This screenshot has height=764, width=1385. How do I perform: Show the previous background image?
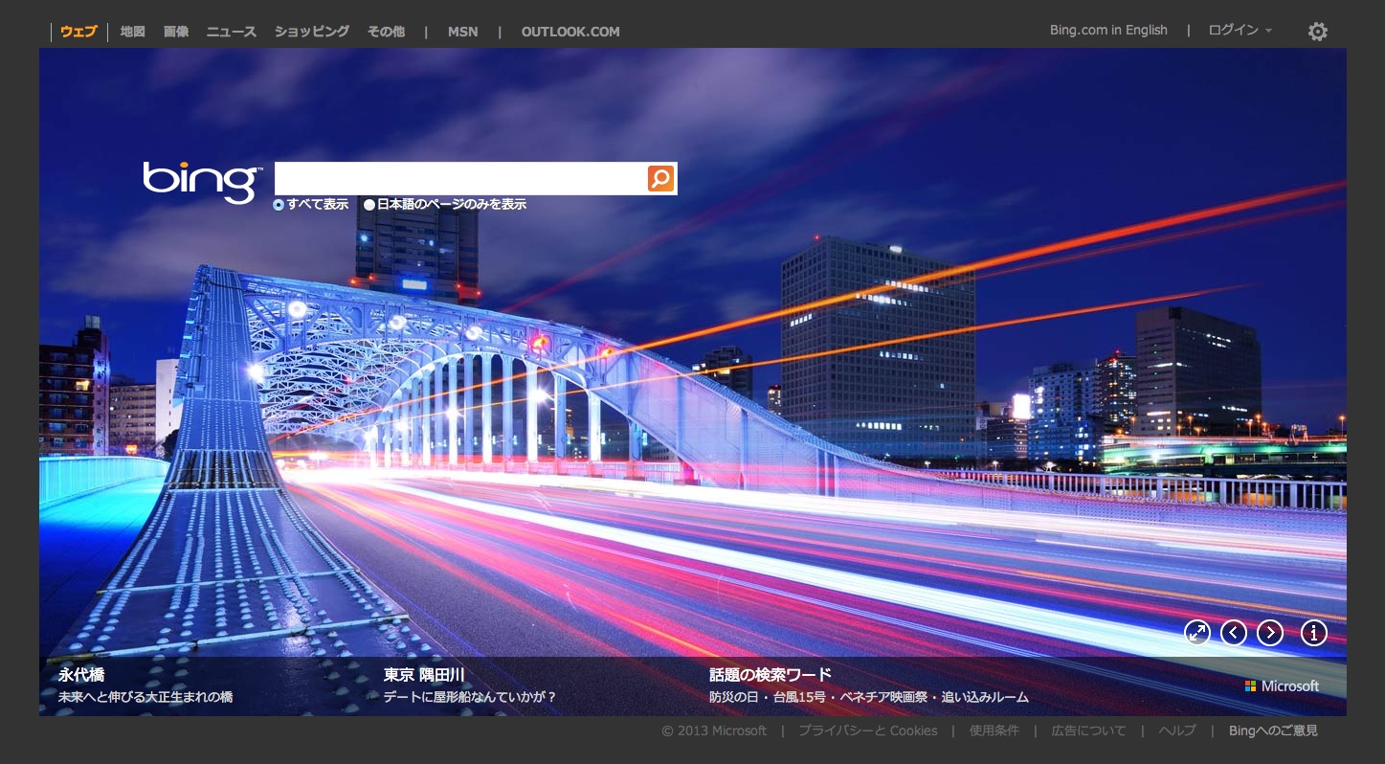pos(1234,633)
